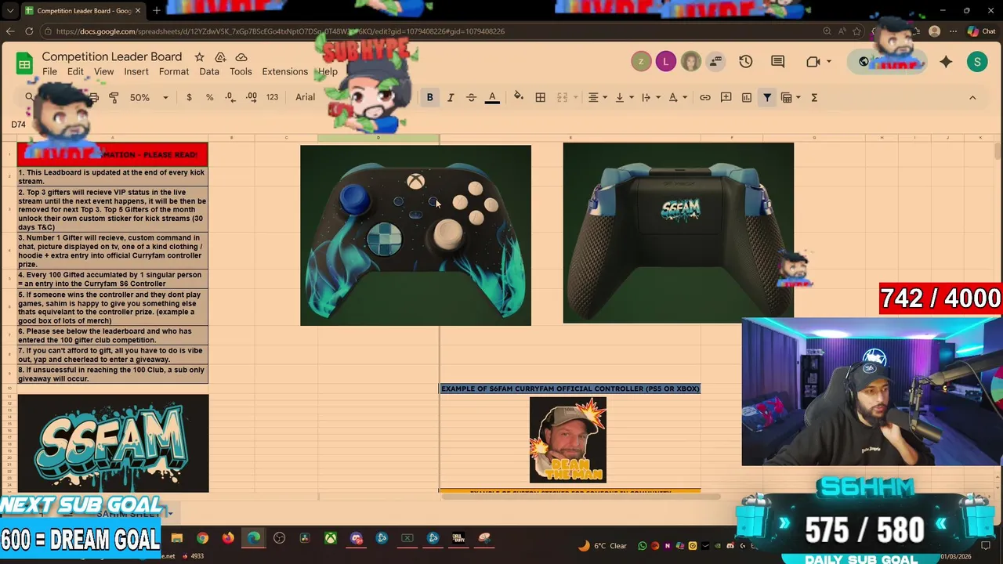The image size is (1003, 564).
Task: Collapse the toolbar with the up chevron
Action: click(972, 97)
